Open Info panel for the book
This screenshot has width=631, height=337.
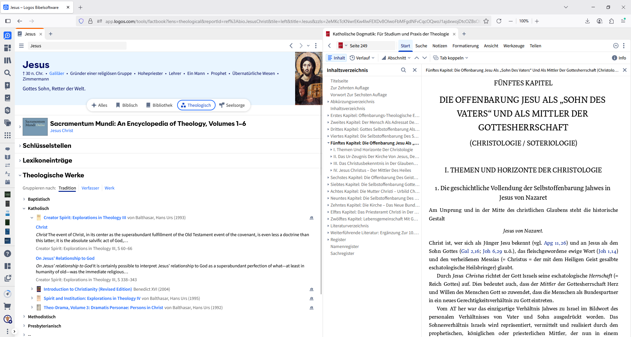point(619,58)
